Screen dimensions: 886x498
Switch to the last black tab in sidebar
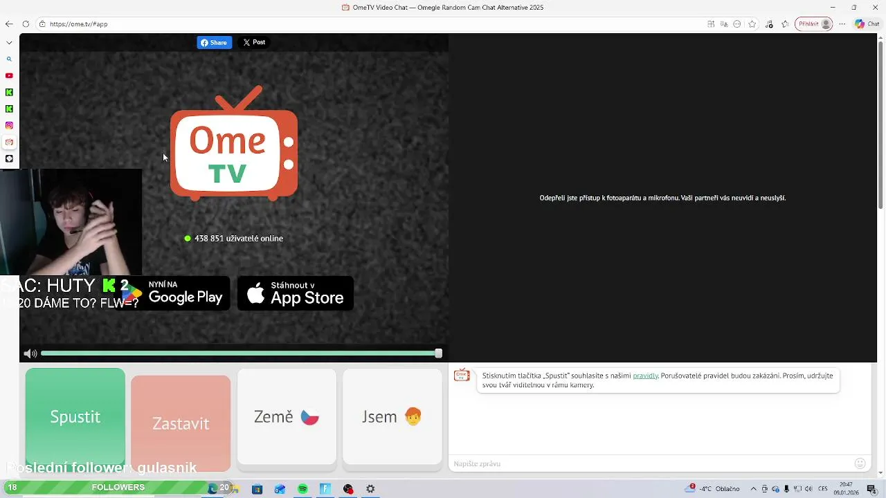[x=9, y=158]
